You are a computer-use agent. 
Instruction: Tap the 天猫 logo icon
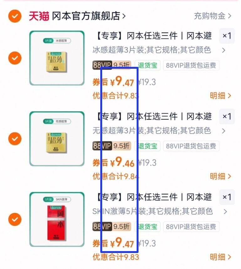(39, 16)
